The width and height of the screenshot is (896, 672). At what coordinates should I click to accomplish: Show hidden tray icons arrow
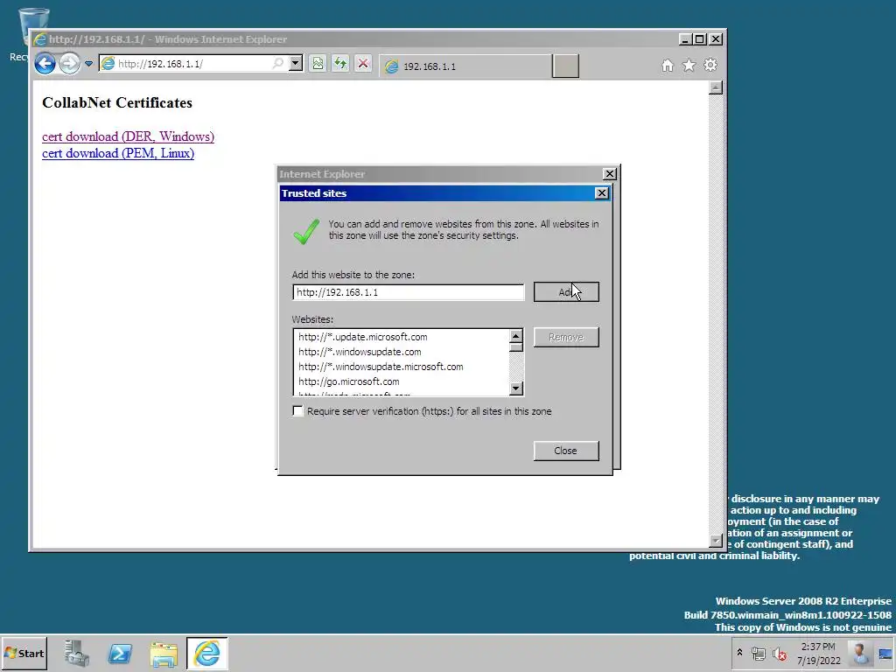tap(739, 653)
